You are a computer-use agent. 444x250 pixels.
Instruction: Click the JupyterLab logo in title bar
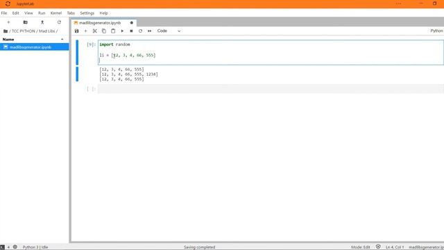8,4
